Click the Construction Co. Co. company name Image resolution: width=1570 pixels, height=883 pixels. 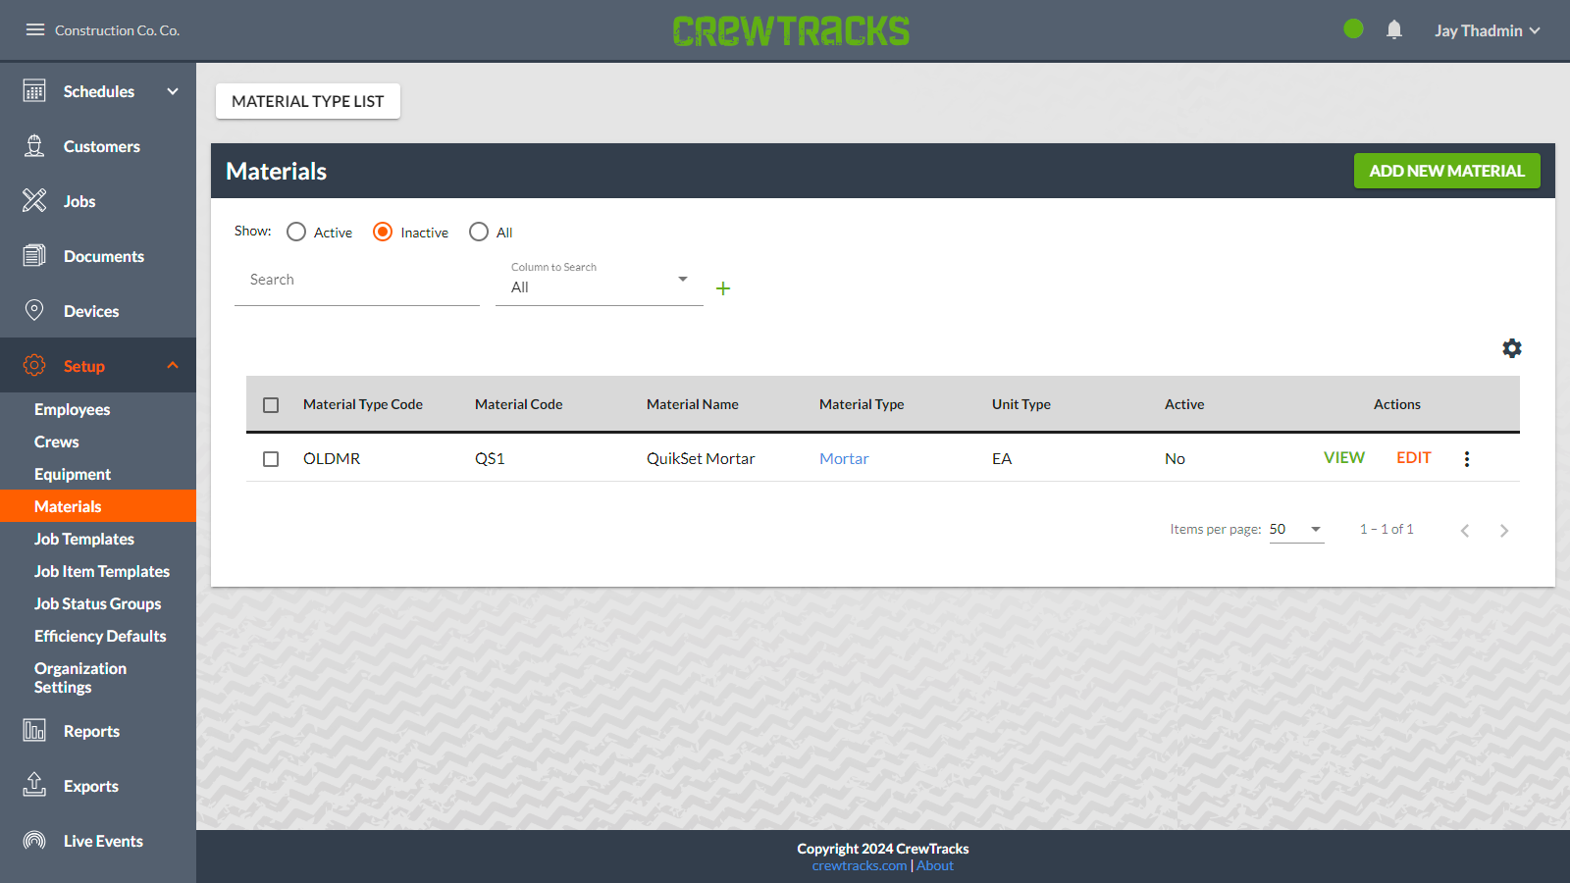coord(118,30)
